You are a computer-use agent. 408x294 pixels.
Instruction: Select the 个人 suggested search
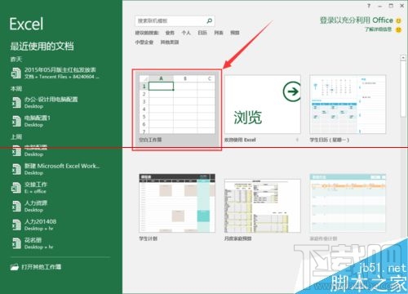(186, 33)
